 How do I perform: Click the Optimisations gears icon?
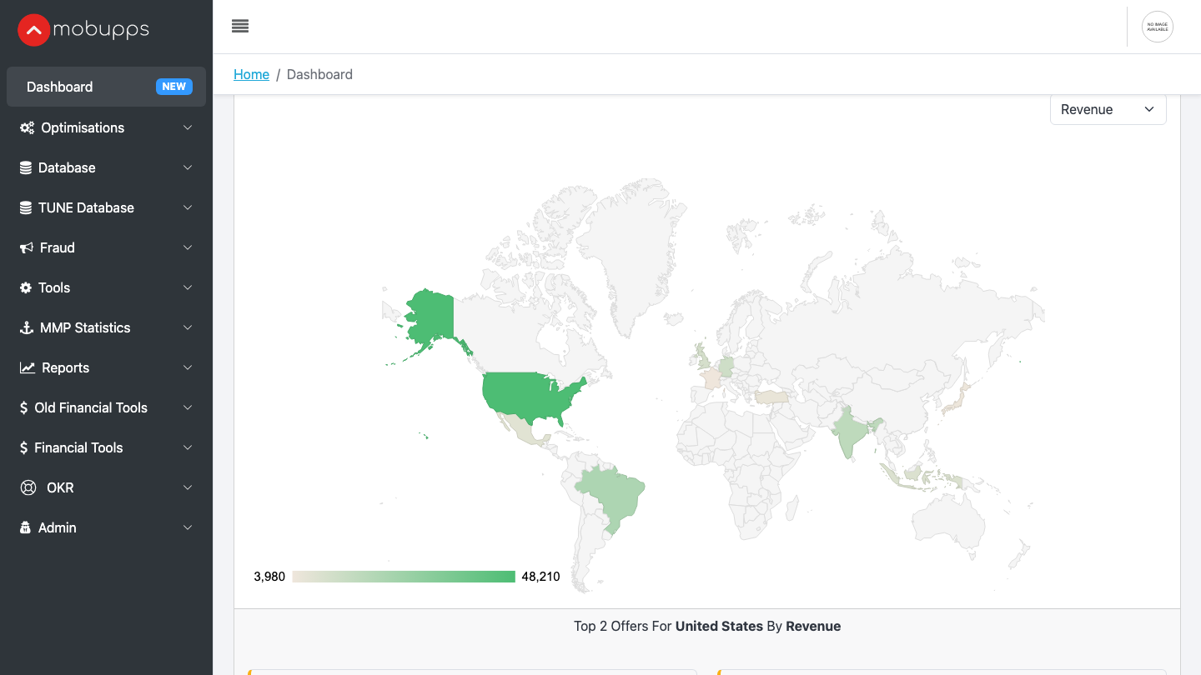click(x=27, y=127)
